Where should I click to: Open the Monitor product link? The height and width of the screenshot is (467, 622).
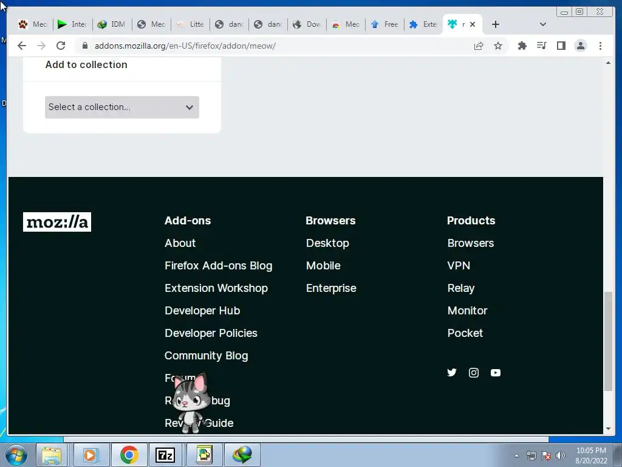pos(467,311)
